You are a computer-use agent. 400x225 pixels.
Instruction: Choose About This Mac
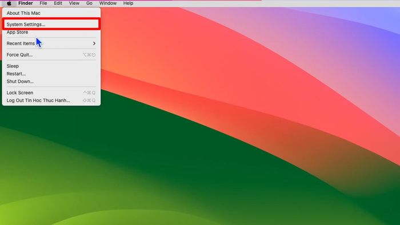click(51, 13)
